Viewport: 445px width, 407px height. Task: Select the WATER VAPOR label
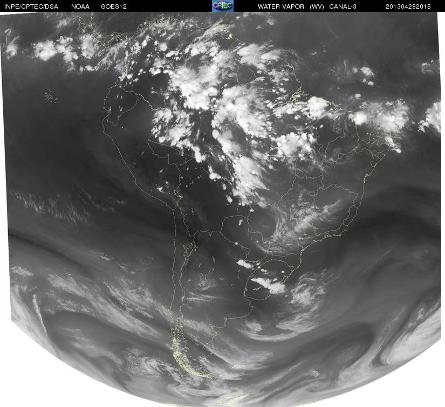click(x=280, y=6)
